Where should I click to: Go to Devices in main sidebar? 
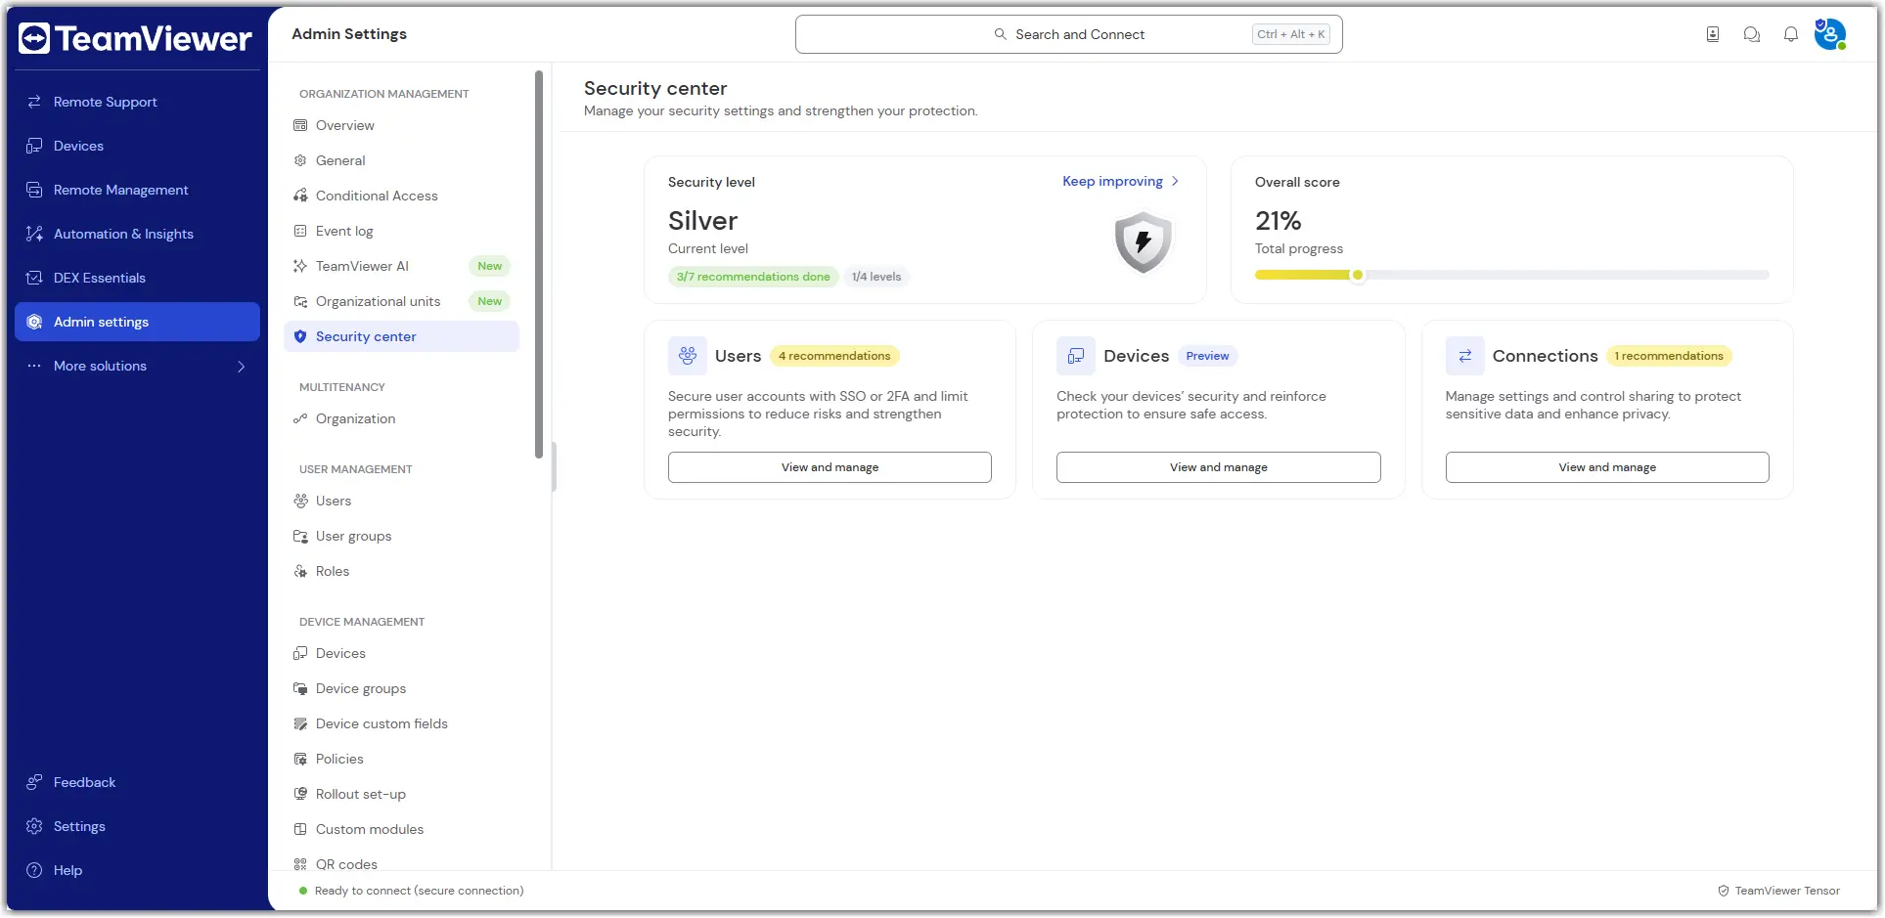click(137, 146)
